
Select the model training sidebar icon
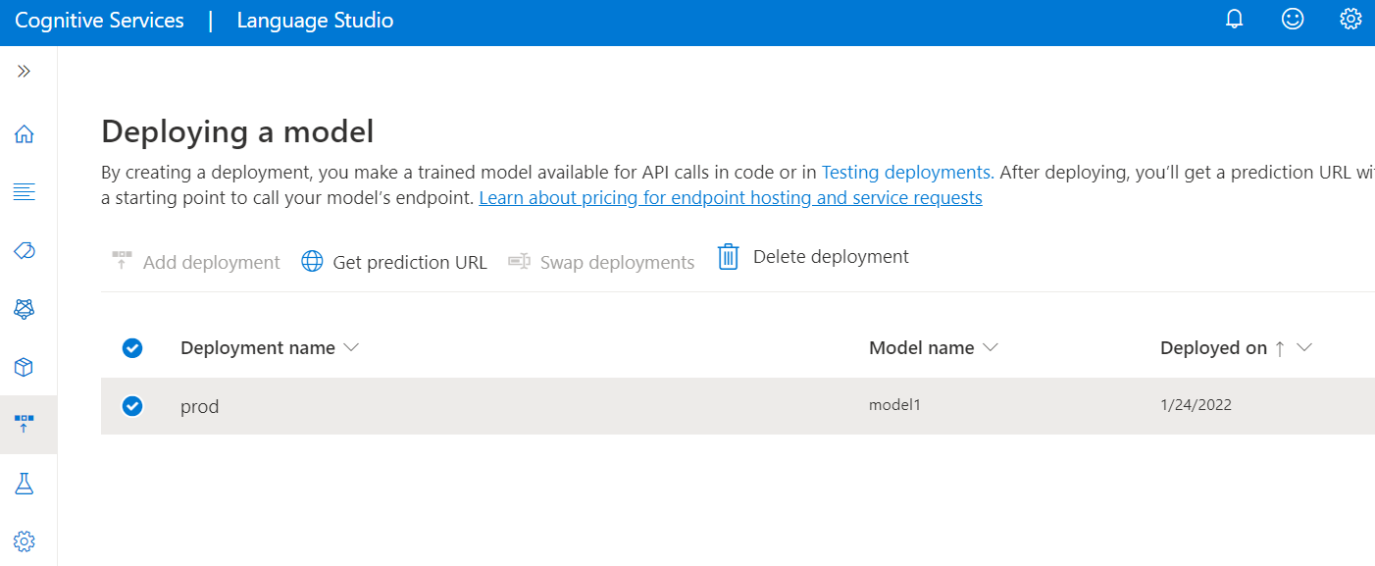(25, 309)
